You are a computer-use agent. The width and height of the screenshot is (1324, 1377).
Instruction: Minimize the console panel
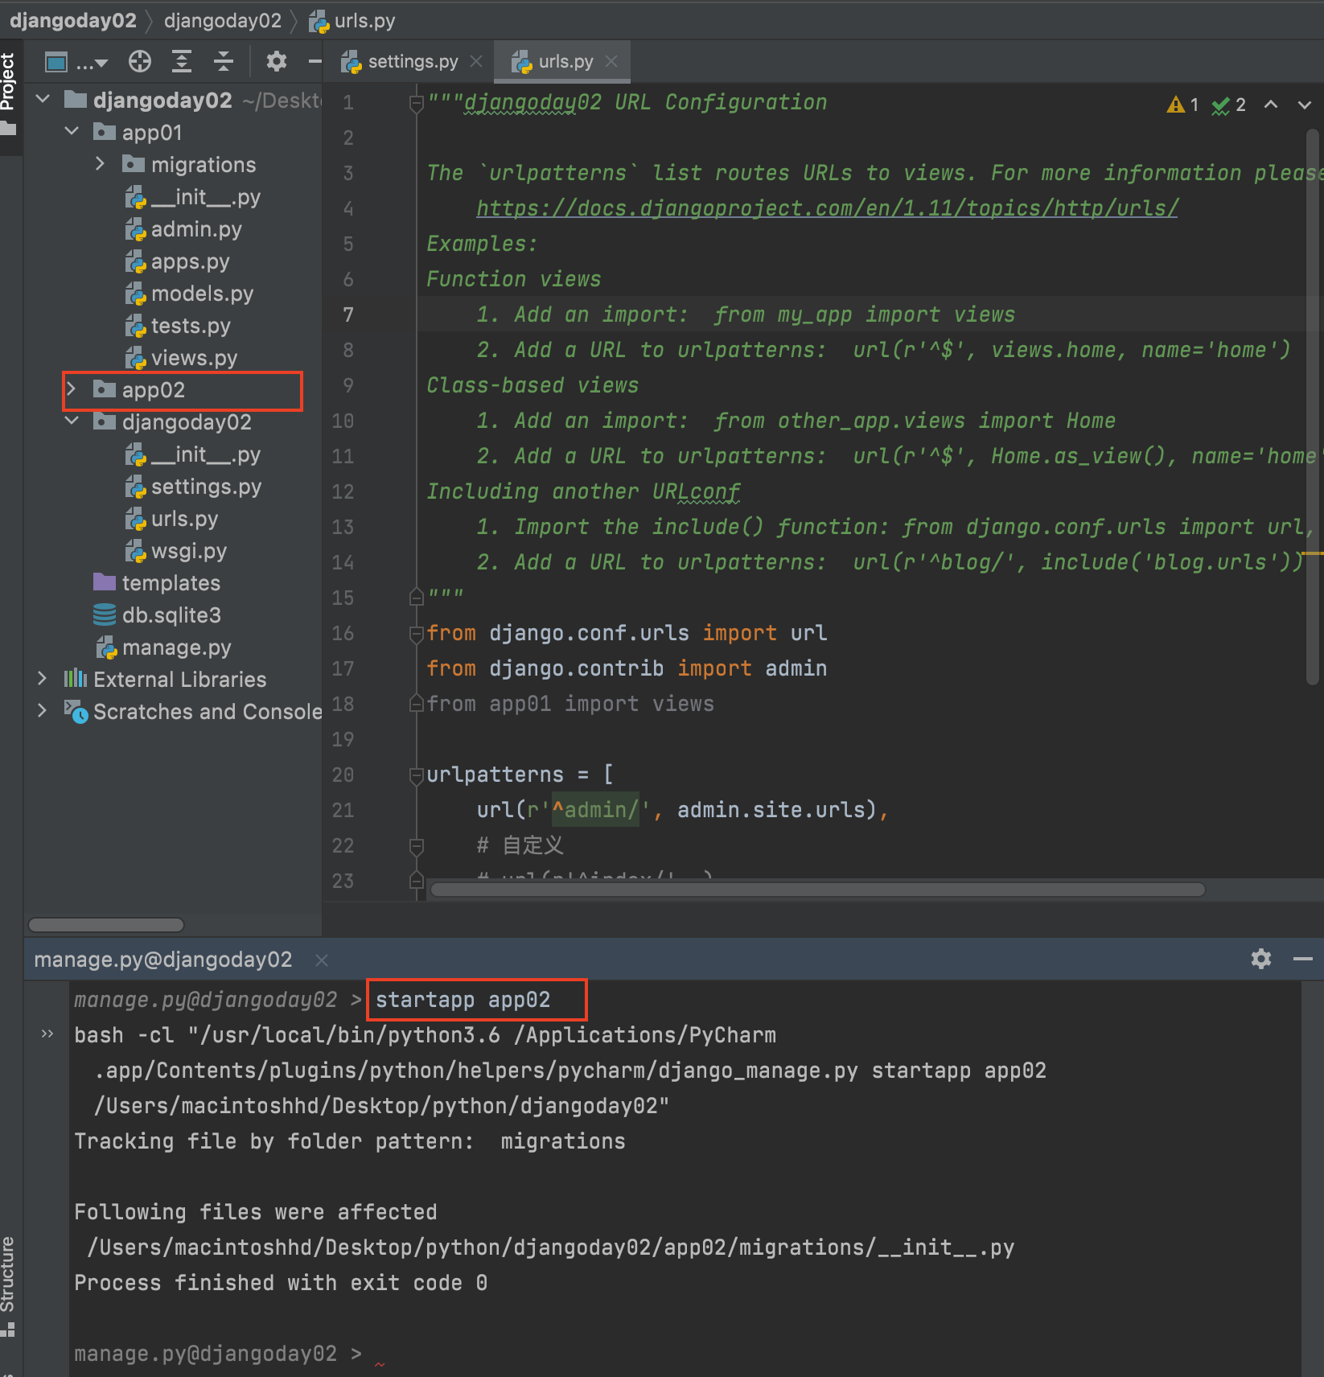(x=1303, y=959)
